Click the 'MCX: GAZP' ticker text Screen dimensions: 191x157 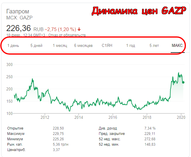pos(19,18)
